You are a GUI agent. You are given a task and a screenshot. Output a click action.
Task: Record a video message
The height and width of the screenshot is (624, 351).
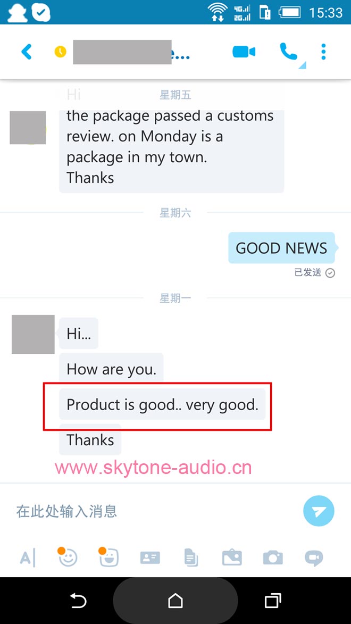[x=314, y=558]
